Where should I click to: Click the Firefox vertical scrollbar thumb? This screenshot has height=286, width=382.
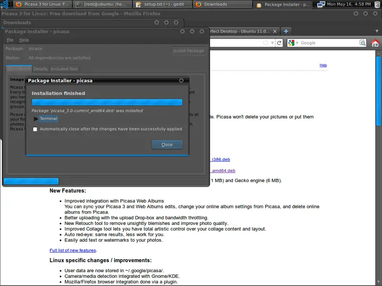378,91
